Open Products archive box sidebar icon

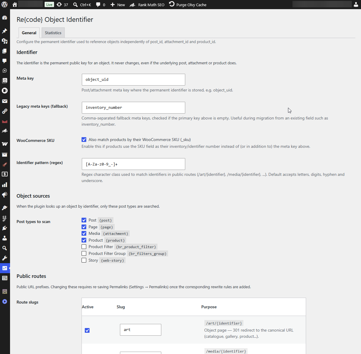coord(4,155)
